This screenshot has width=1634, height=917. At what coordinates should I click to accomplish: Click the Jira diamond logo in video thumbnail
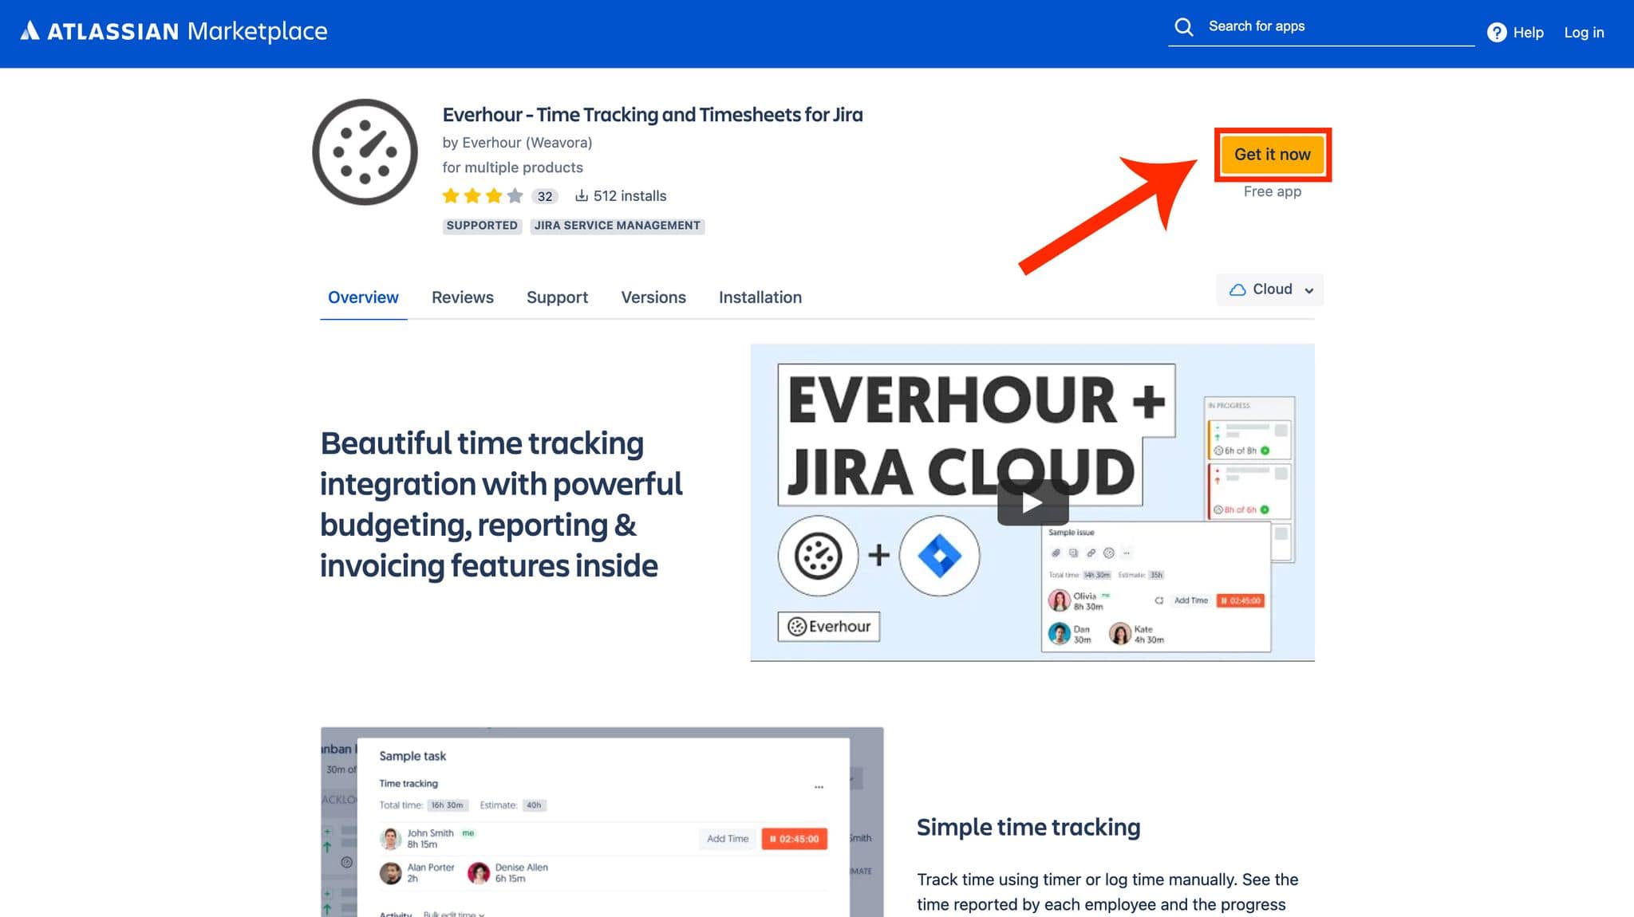939,556
